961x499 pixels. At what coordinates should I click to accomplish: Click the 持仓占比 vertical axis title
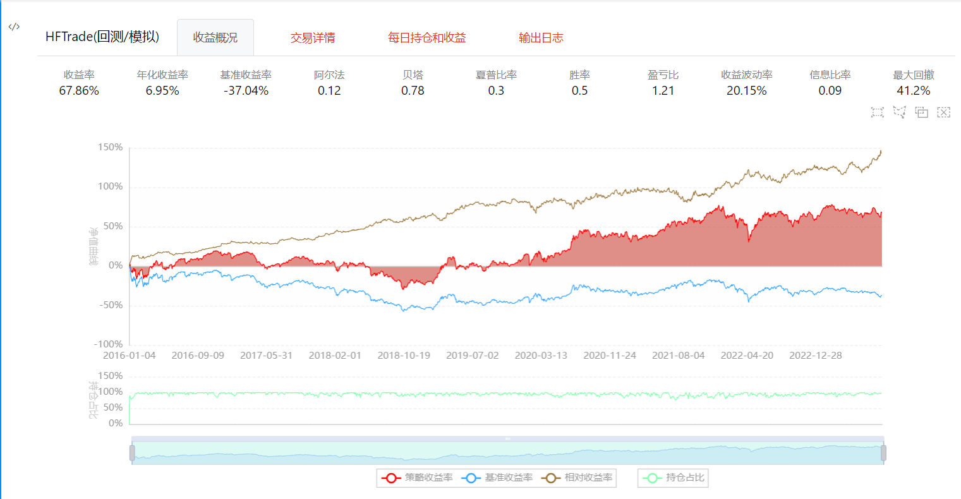(x=93, y=400)
